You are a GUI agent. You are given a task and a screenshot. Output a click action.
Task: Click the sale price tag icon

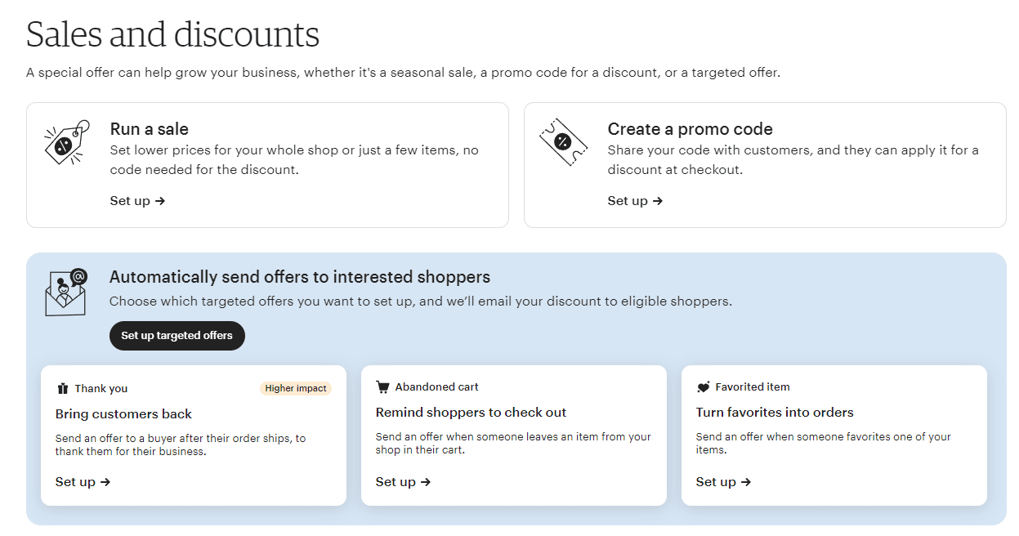(66, 142)
